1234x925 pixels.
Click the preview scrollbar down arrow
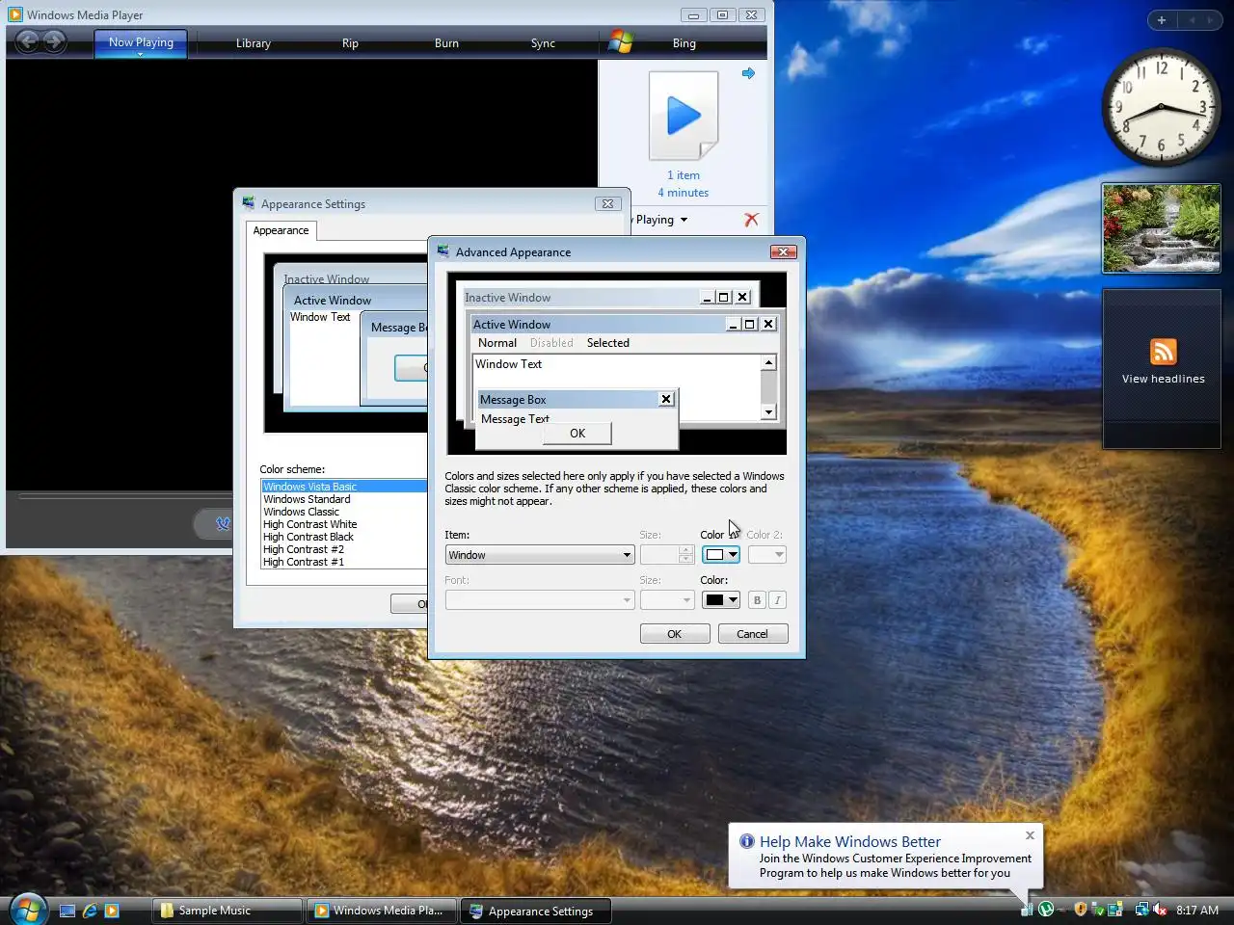(768, 412)
